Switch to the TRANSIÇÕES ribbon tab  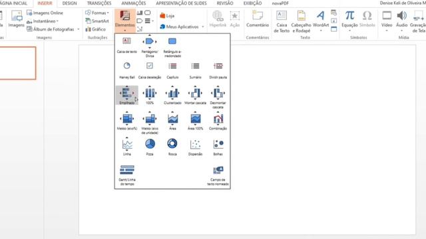[x=99, y=3]
